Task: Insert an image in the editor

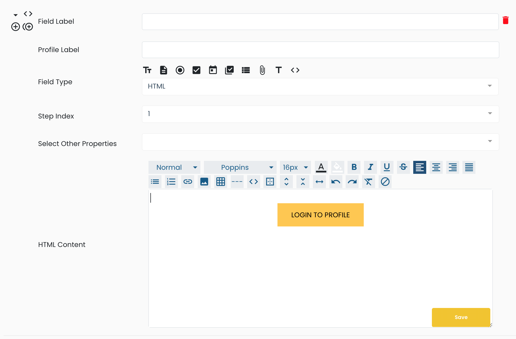Action: click(204, 182)
